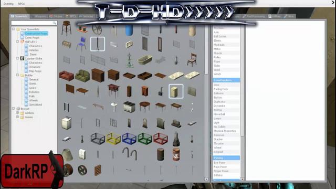Image resolution: width=336 pixels, height=189 pixels.
Task: Spawn the lampshade prop
Action: point(67,155)
